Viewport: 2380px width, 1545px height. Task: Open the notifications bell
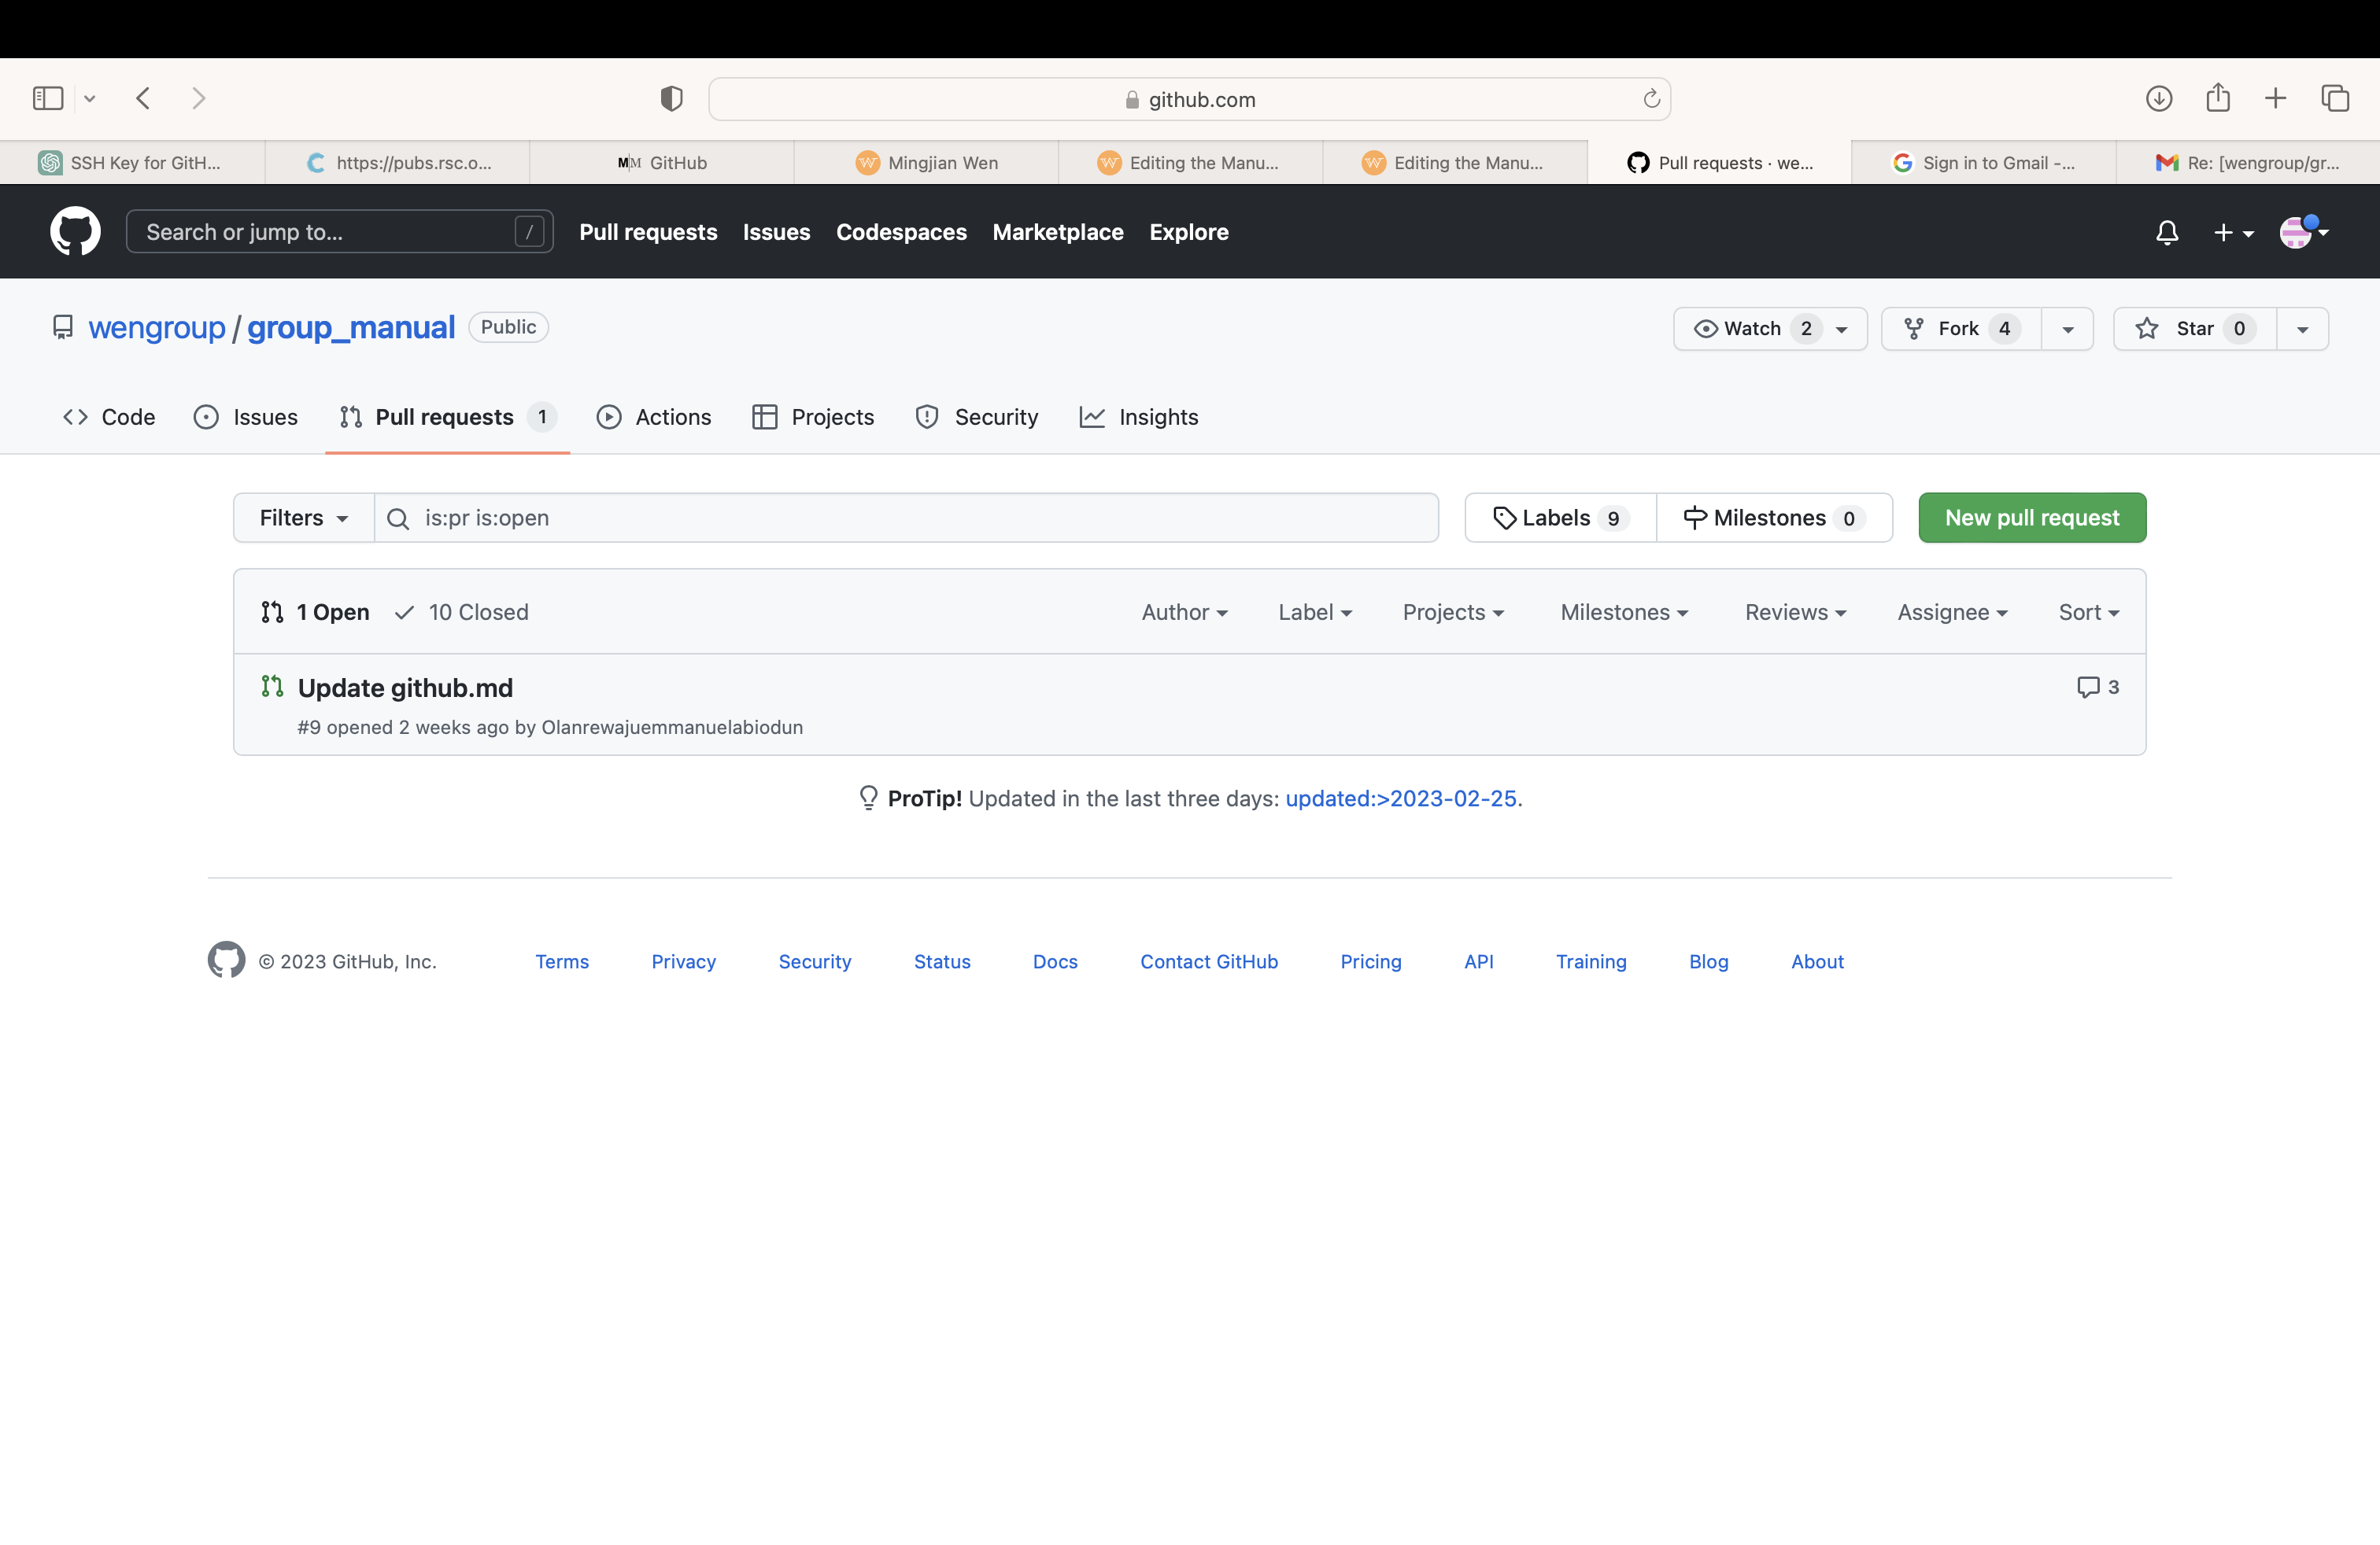pos(2167,233)
